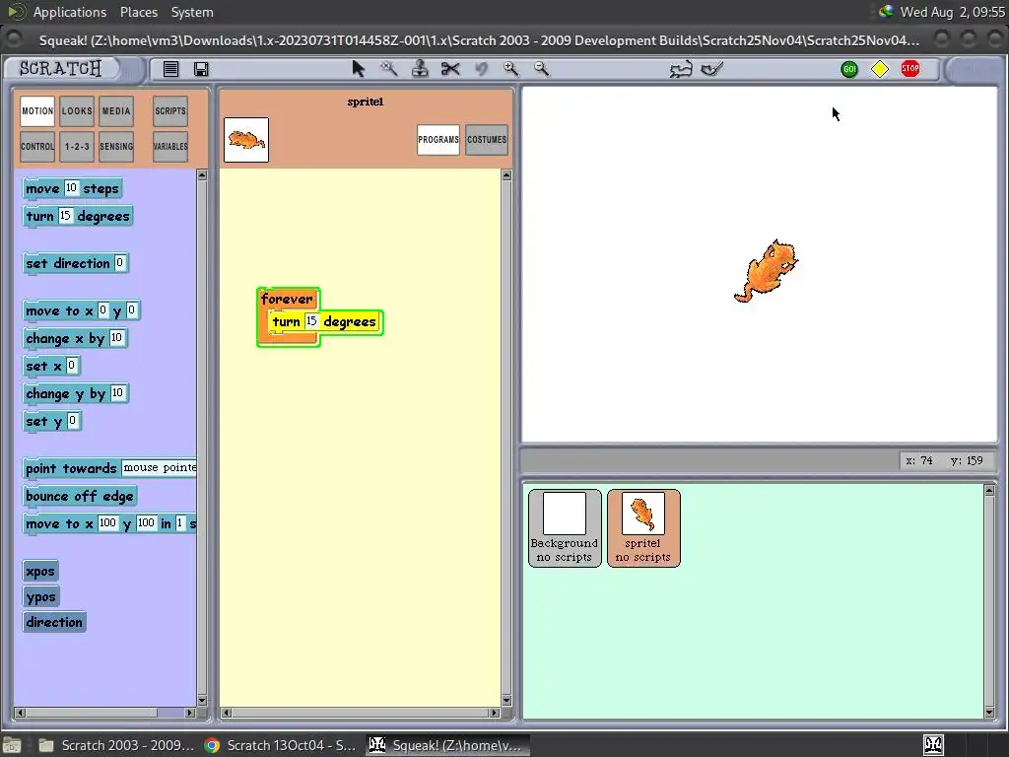Click palette scrollbar down arrow

[x=202, y=701]
